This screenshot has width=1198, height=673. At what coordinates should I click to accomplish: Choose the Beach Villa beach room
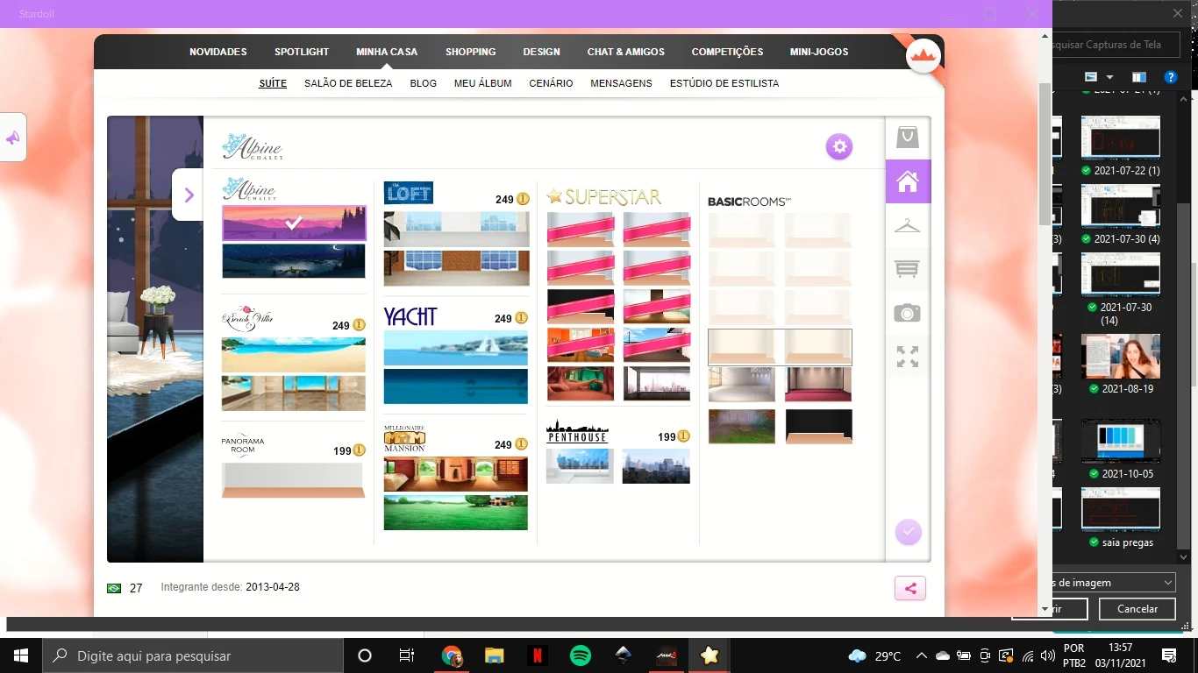(294, 355)
